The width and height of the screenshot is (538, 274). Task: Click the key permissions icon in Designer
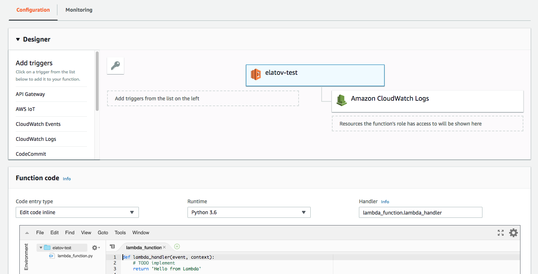tap(115, 66)
